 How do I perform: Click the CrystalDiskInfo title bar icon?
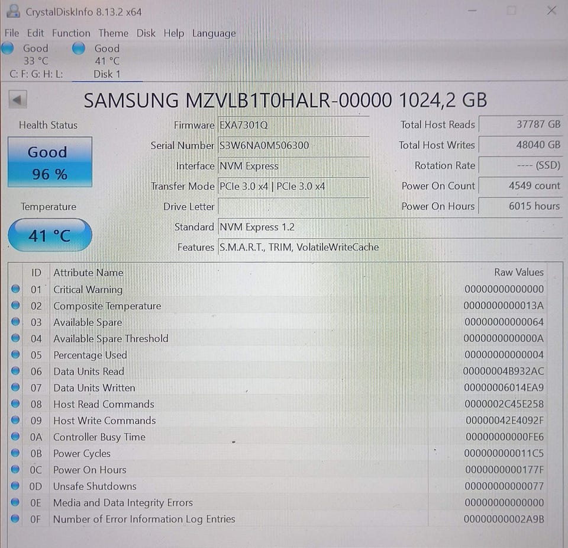14,11
